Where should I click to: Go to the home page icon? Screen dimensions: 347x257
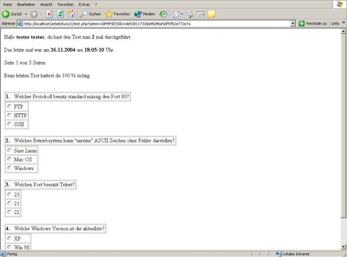(71, 14)
